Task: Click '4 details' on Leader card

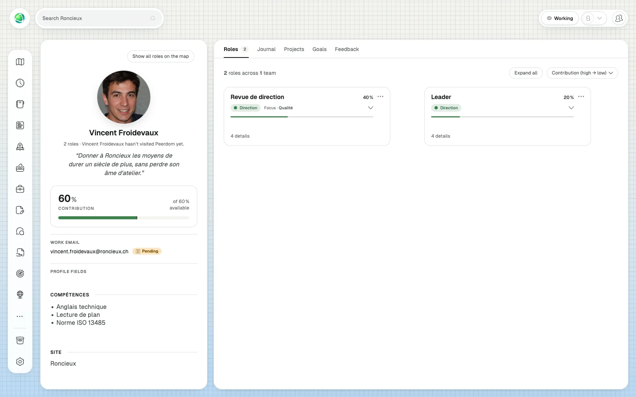Action: pyautogui.click(x=441, y=136)
